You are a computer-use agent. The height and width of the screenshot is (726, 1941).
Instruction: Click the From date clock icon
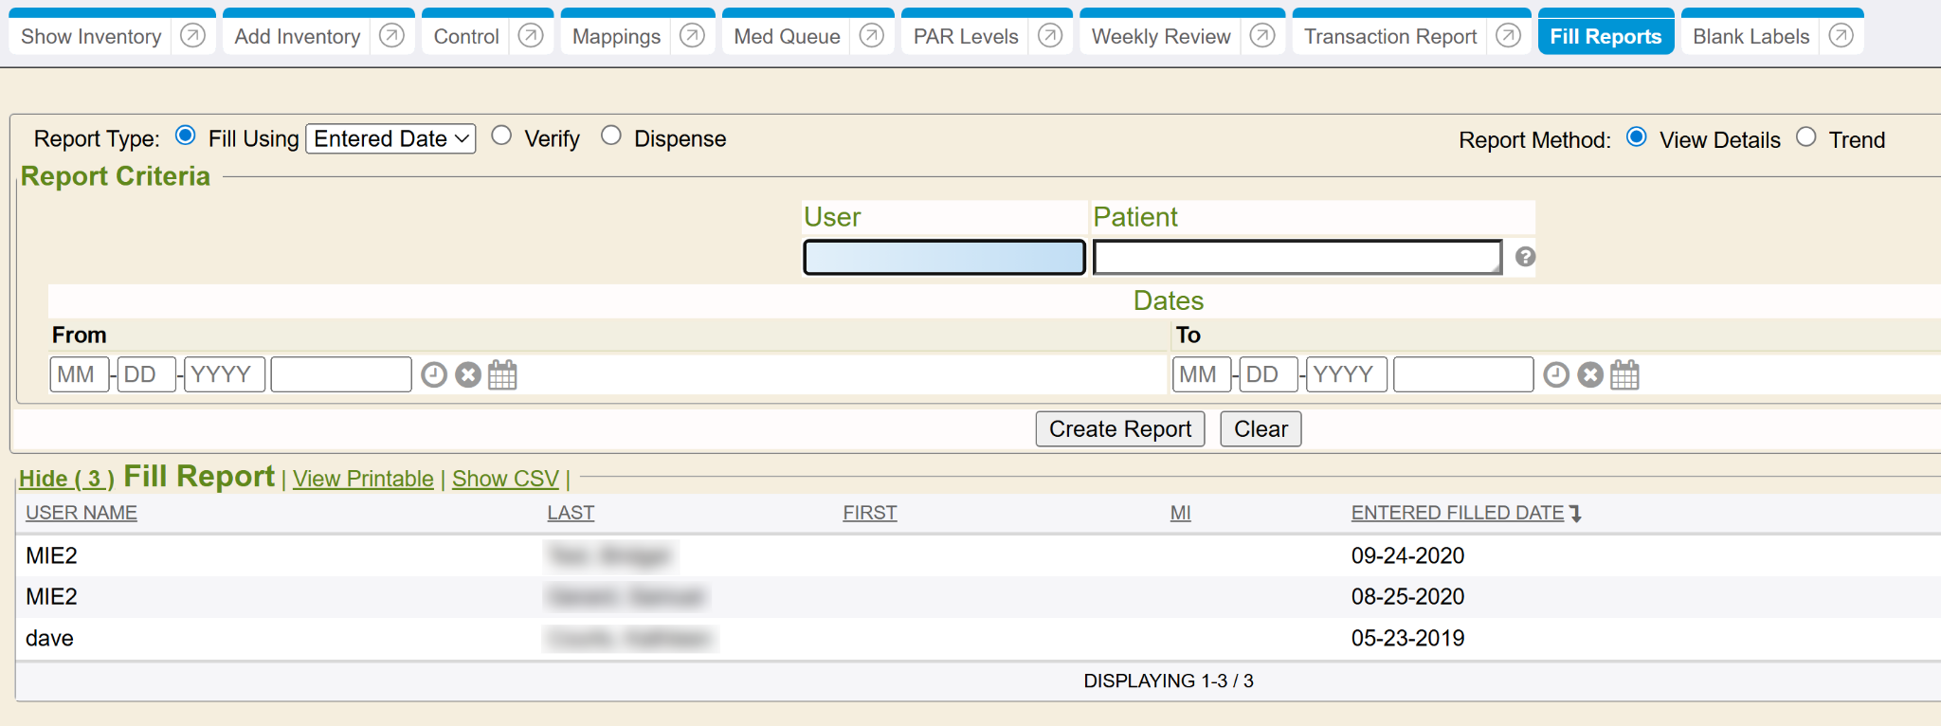pyautogui.click(x=434, y=375)
